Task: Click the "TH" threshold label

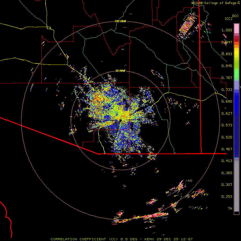Action: (x=230, y=209)
